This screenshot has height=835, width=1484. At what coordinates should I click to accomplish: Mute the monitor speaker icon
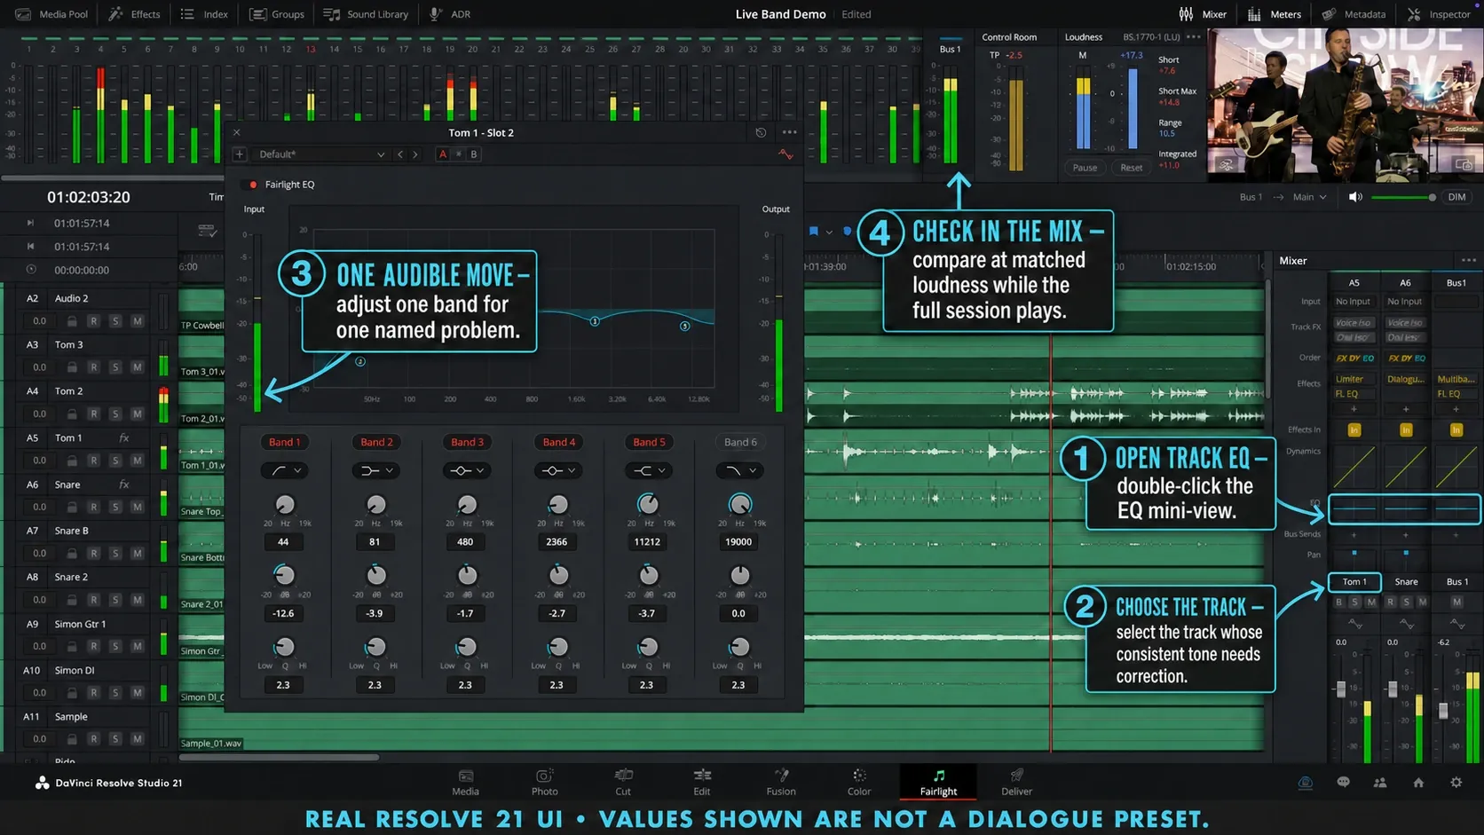[x=1355, y=197]
